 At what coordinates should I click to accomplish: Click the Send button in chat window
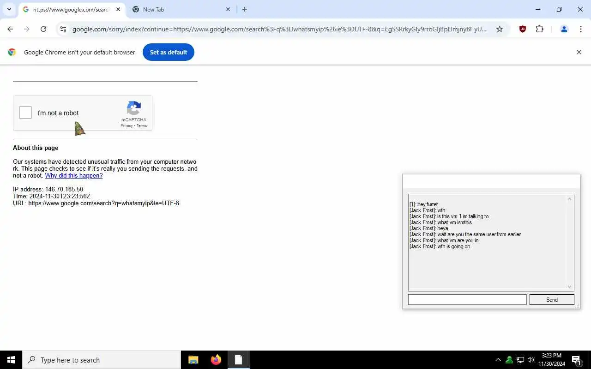552,299
